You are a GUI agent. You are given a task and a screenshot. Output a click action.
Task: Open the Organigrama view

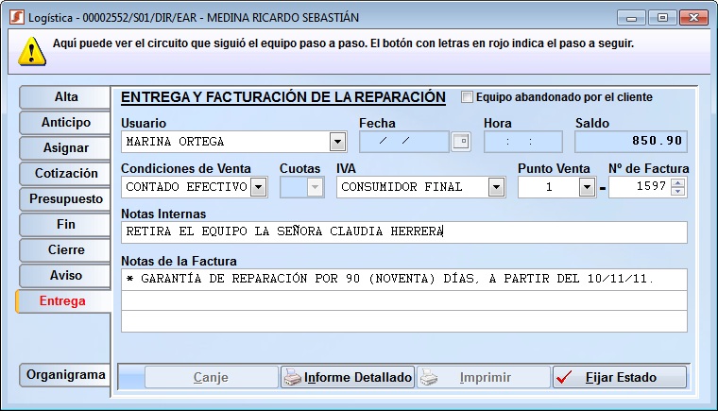[x=66, y=375]
